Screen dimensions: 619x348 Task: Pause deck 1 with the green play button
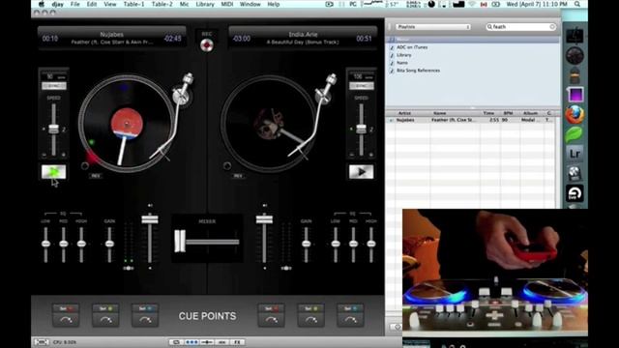(x=53, y=172)
